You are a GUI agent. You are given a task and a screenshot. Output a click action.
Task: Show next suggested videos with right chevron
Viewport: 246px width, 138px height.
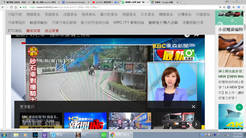pos(196,124)
